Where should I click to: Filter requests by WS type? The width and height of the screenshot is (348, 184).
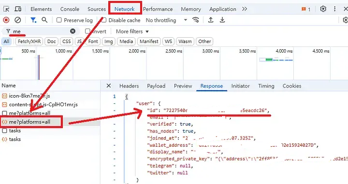(169, 42)
